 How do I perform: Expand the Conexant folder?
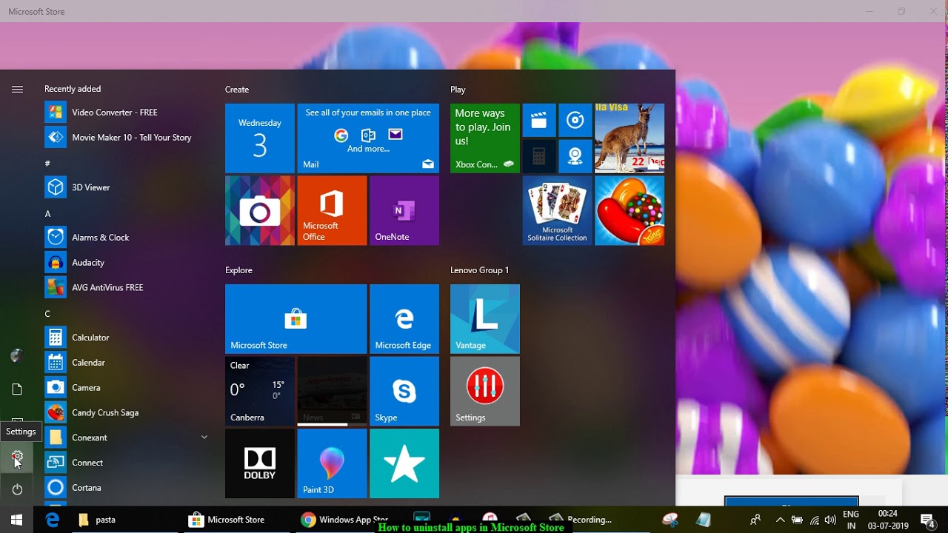click(x=126, y=438)
